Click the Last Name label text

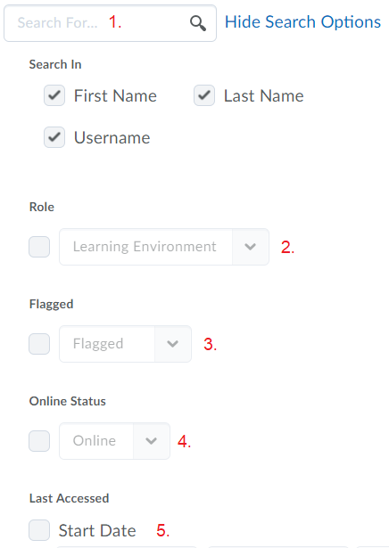(264, 95)
